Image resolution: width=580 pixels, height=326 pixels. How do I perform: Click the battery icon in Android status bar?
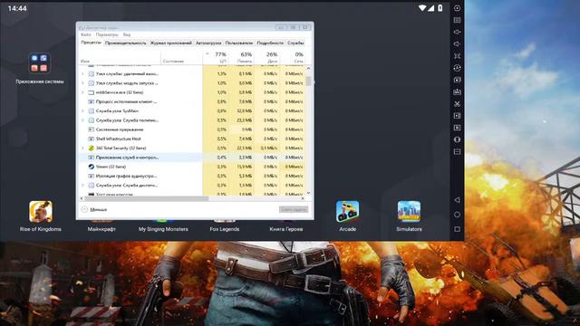pyautogui.click(x=440, y=8)
